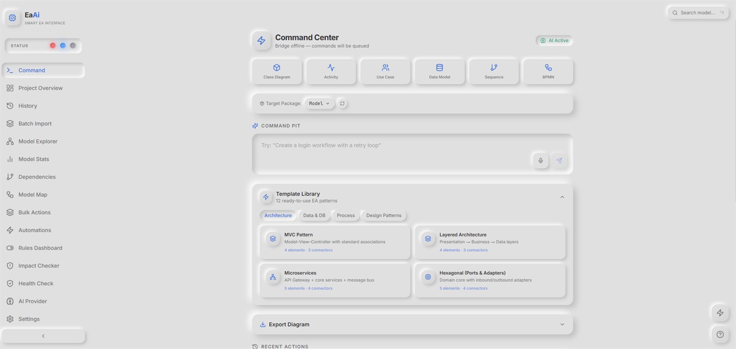Screen dimensions: 736x349
Task: Switch to the Design Patterns tab
Action: click(x=384, y=215)
